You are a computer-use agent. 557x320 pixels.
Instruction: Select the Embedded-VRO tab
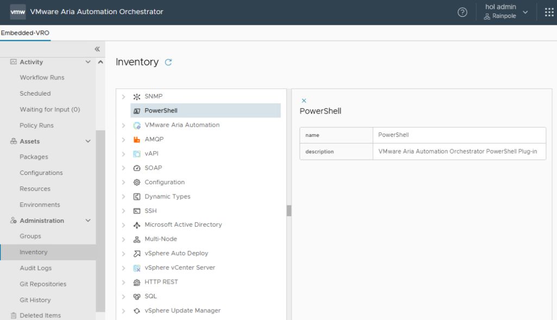coord(25,33)
